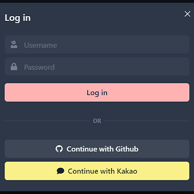The image size is (194, 194).
Task: Click the GitHub octocat logo
Action: [x=59, y=149]
